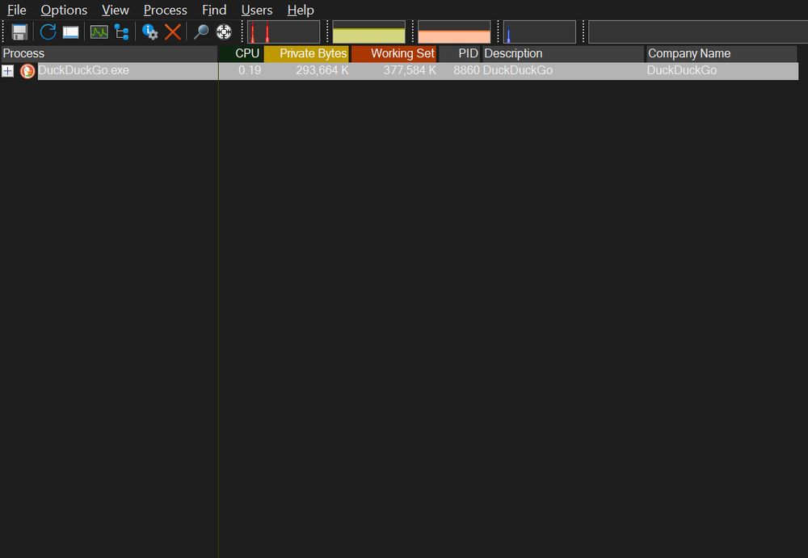Sort by the PID column header
Image resolution: width=808 pixels, height=558 pixels.
[x=460, y=53]
